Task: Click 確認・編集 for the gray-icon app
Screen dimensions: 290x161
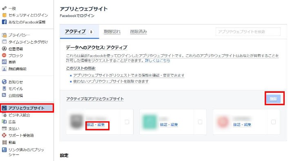Action: (96, 125)
